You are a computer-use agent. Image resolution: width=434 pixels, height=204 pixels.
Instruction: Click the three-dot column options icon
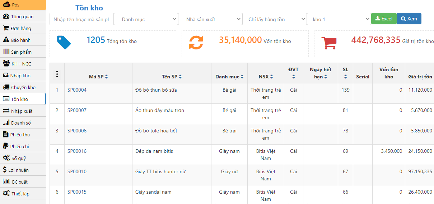click(x=57, y=74)
